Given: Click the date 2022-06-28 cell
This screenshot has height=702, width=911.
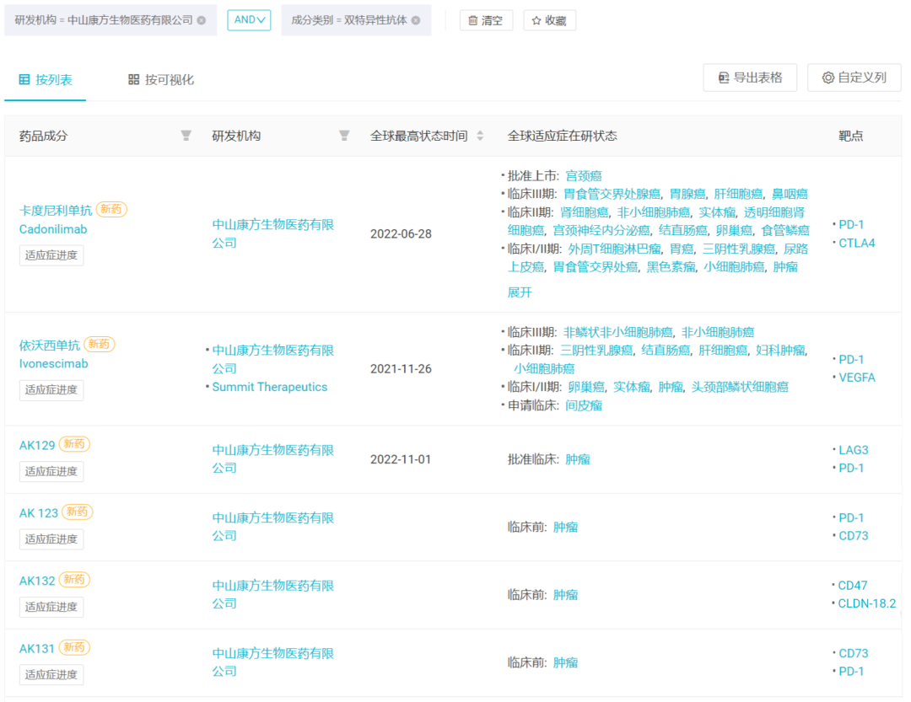Looking at the screenshot, I should click(401, 234).
